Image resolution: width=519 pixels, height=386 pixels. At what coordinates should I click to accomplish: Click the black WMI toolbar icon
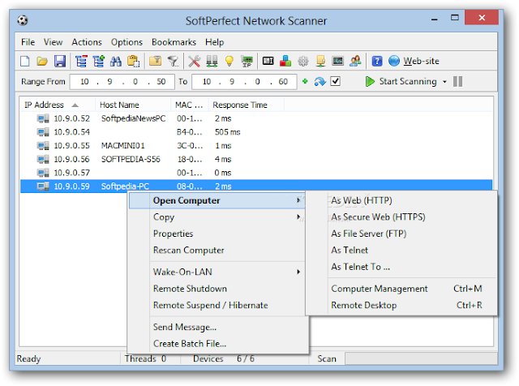click(268, 61)
